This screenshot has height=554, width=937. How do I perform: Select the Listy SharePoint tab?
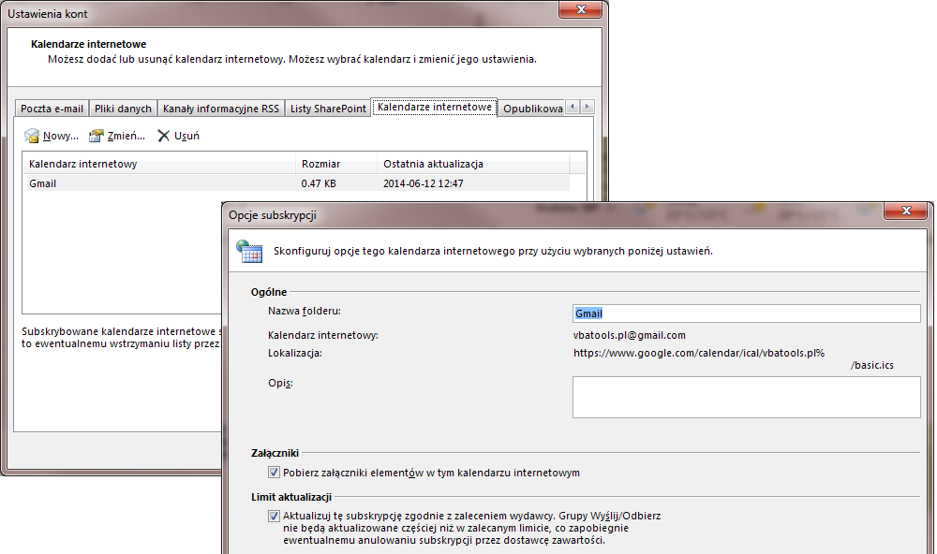click(328, 109)
